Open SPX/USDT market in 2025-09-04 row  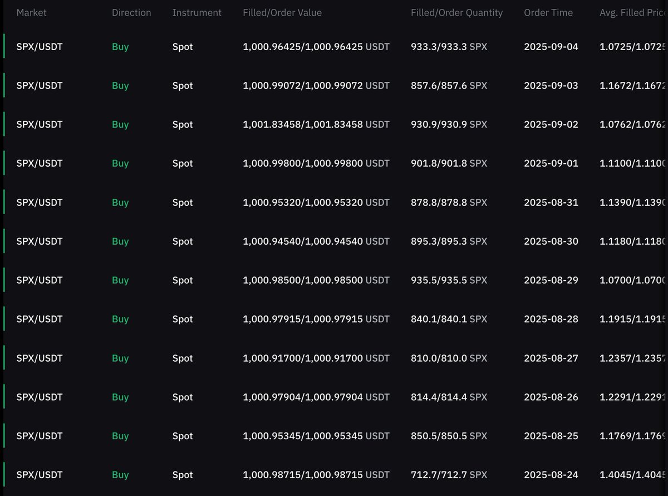(x=40, y=47)
